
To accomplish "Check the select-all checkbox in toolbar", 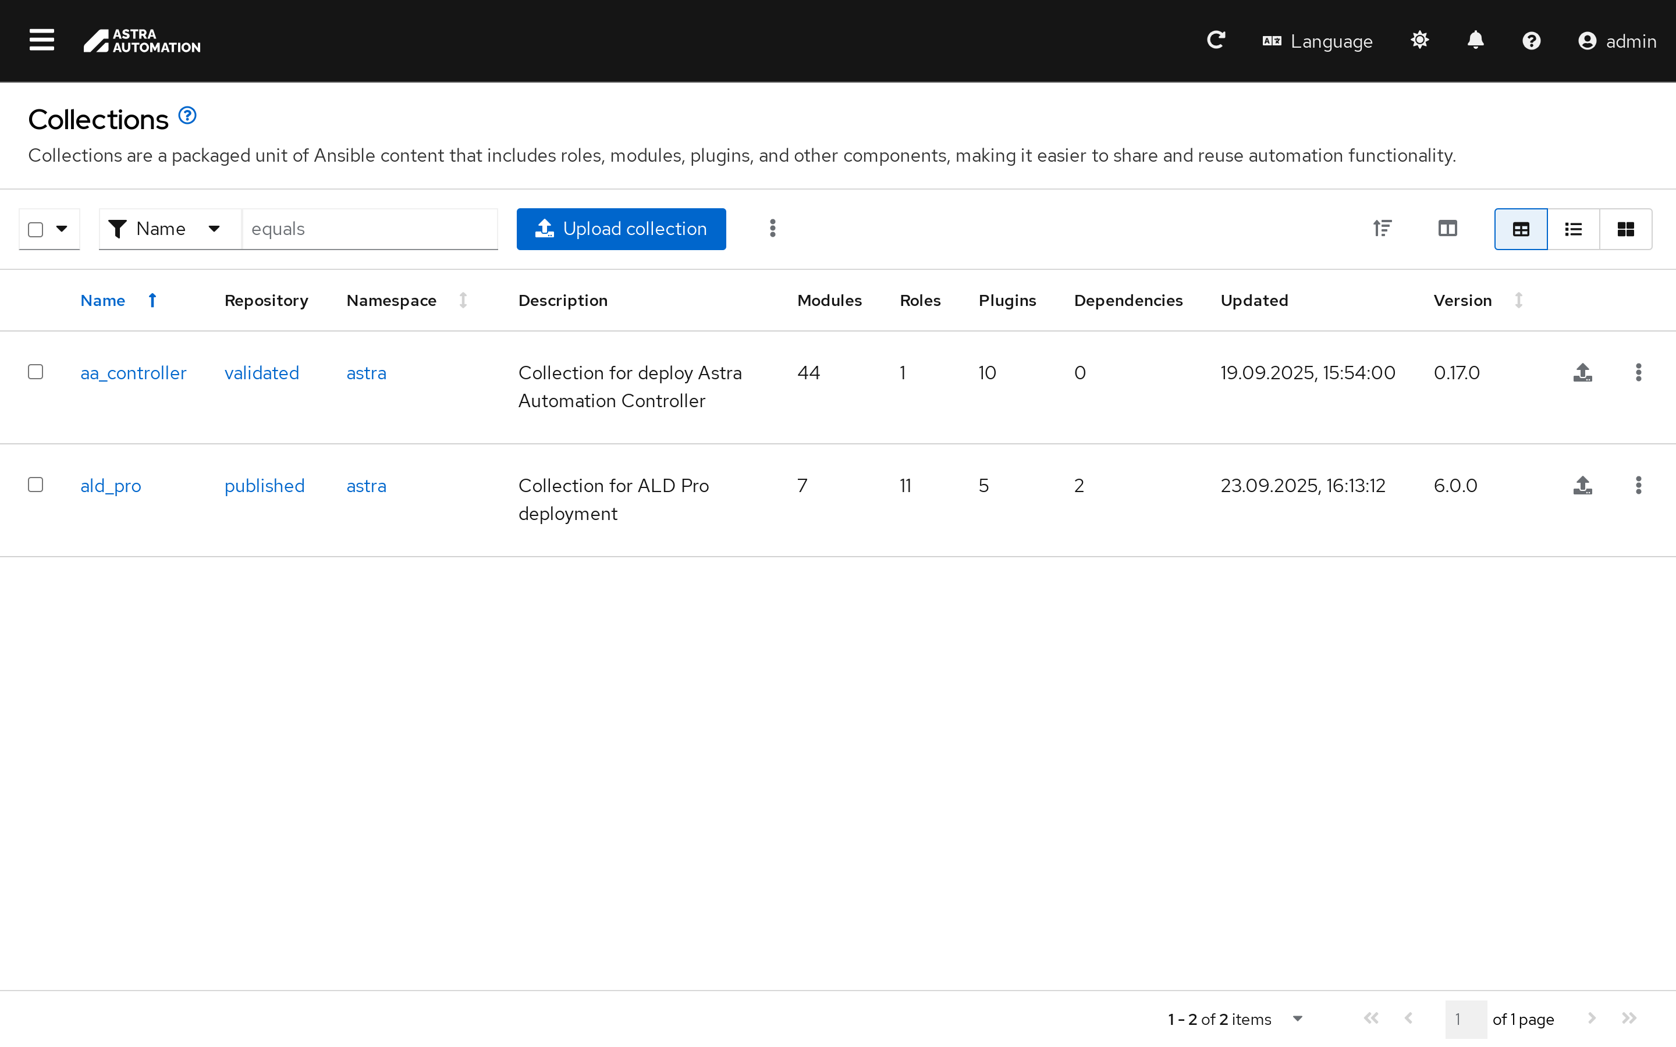I will [35, 229].
